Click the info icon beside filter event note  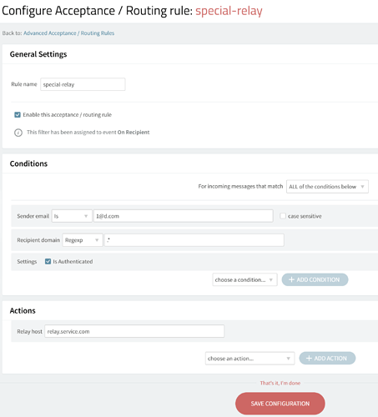coord(18,133)
